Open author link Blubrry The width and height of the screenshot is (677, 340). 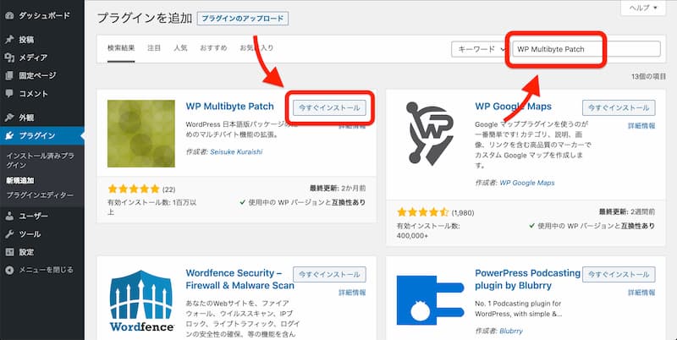(x=511, y=331)
